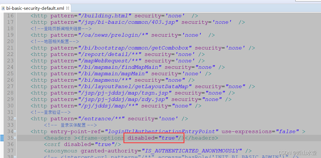Click the security="none" attribute on line 27
Screen dimensions: 321x158
pos(220,86)
